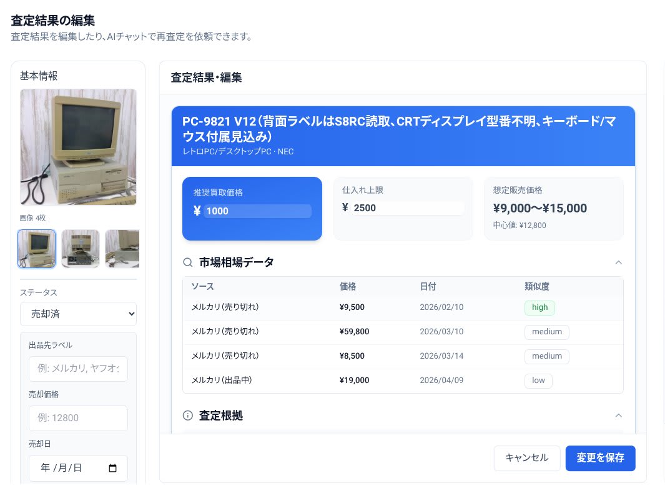Click the キャンセル button
665x498 pixels.
527,458
